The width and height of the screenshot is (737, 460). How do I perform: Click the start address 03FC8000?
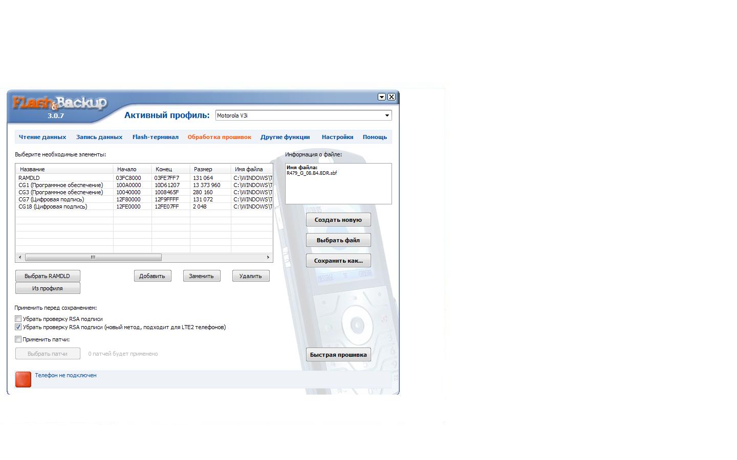128,178
